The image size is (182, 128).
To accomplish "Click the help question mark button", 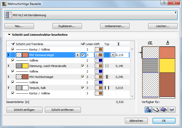I will [164, 3].
